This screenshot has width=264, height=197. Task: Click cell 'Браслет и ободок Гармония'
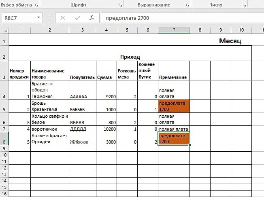(x=50, y=90)
